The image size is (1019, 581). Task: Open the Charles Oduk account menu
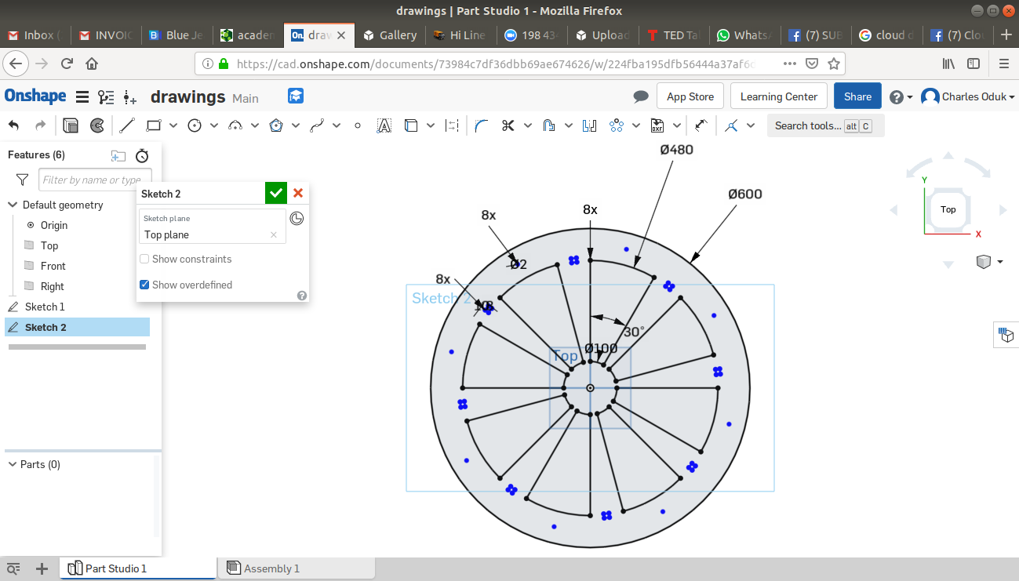(968, 96)
